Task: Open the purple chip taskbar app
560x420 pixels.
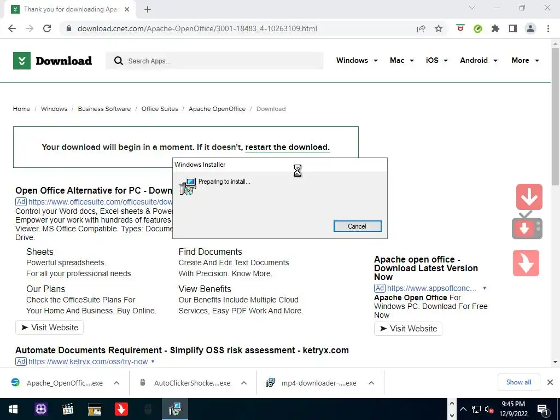Action: (40, 409)
